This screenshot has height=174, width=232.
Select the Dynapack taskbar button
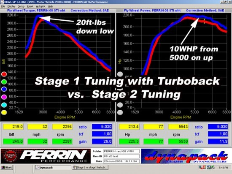[53, 168]
